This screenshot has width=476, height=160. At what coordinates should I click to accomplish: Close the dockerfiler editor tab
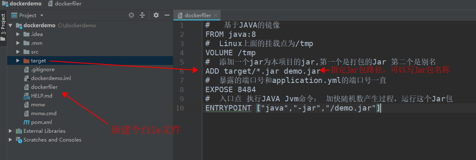pyautogui.click(x=215, y=15)
